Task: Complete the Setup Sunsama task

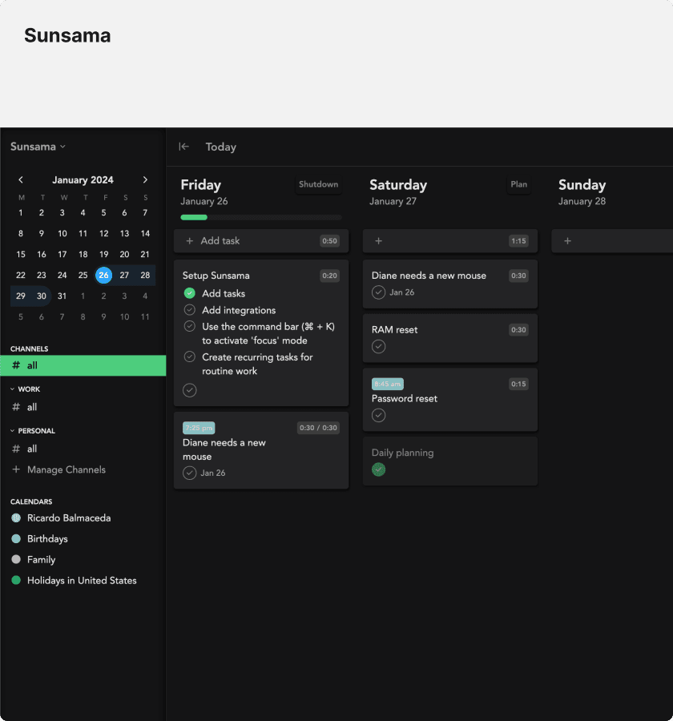Action: click(190, 390)
